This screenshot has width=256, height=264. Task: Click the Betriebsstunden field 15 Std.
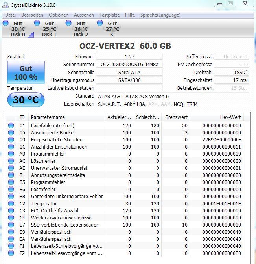(x=232, y=88)
